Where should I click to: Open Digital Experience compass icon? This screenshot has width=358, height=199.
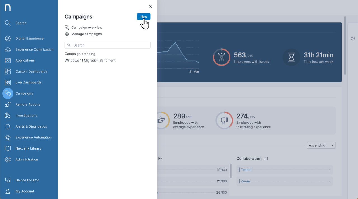point(8,39)
